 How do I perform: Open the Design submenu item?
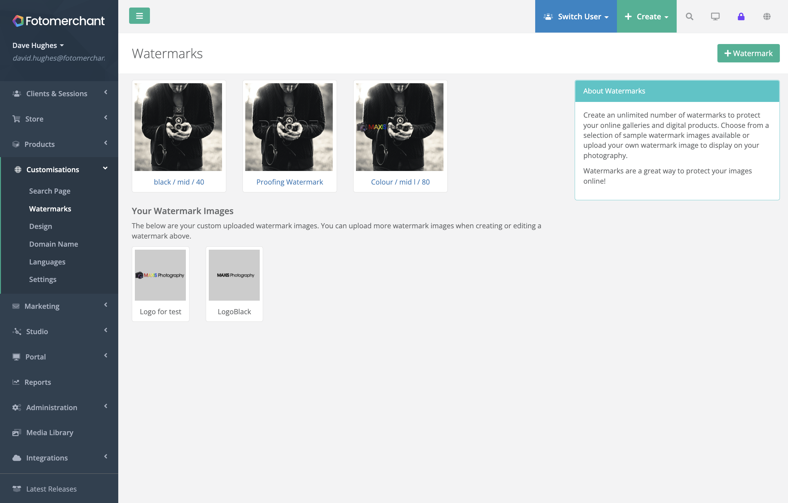pos(40,226)
